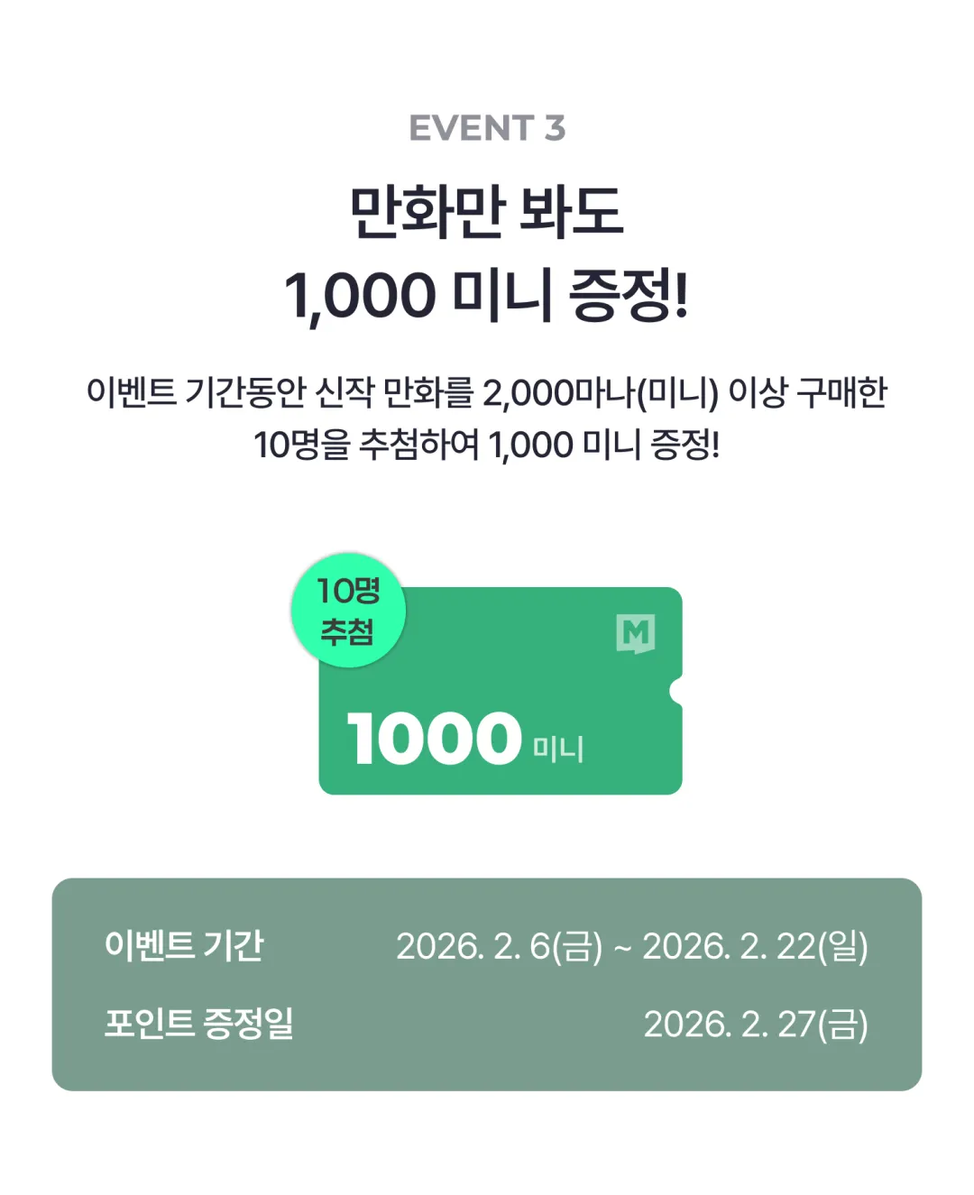Click the point award date 2026. 2. 27(금)
Screen dimensions: 974x1195
point(756,1024)
